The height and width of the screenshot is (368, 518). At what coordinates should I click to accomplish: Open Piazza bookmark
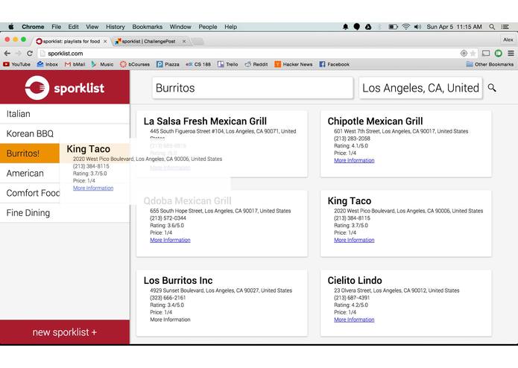click(x=168, y=64)
